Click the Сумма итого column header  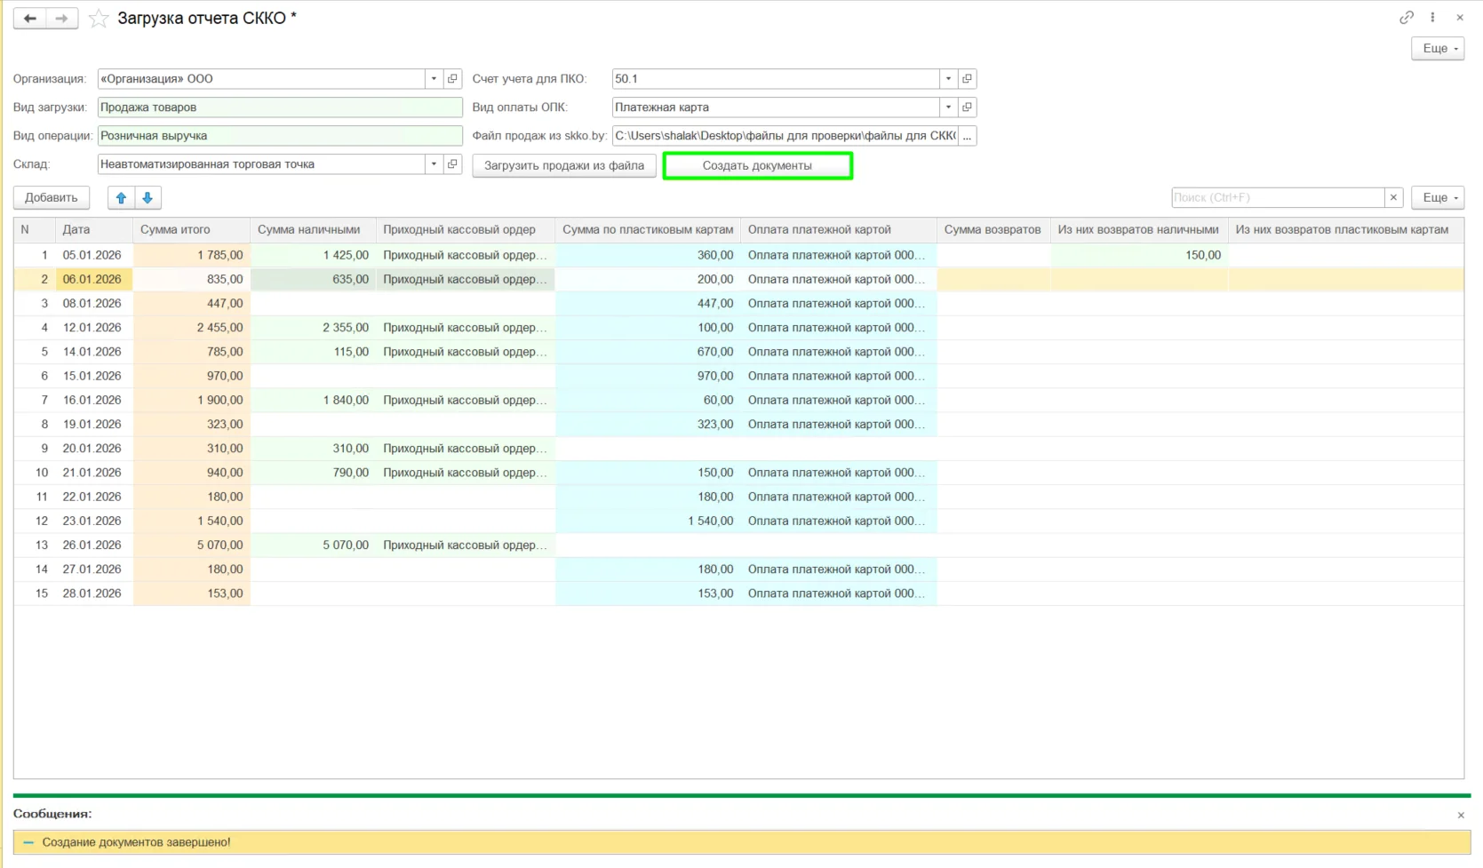(x=192, y=229)
